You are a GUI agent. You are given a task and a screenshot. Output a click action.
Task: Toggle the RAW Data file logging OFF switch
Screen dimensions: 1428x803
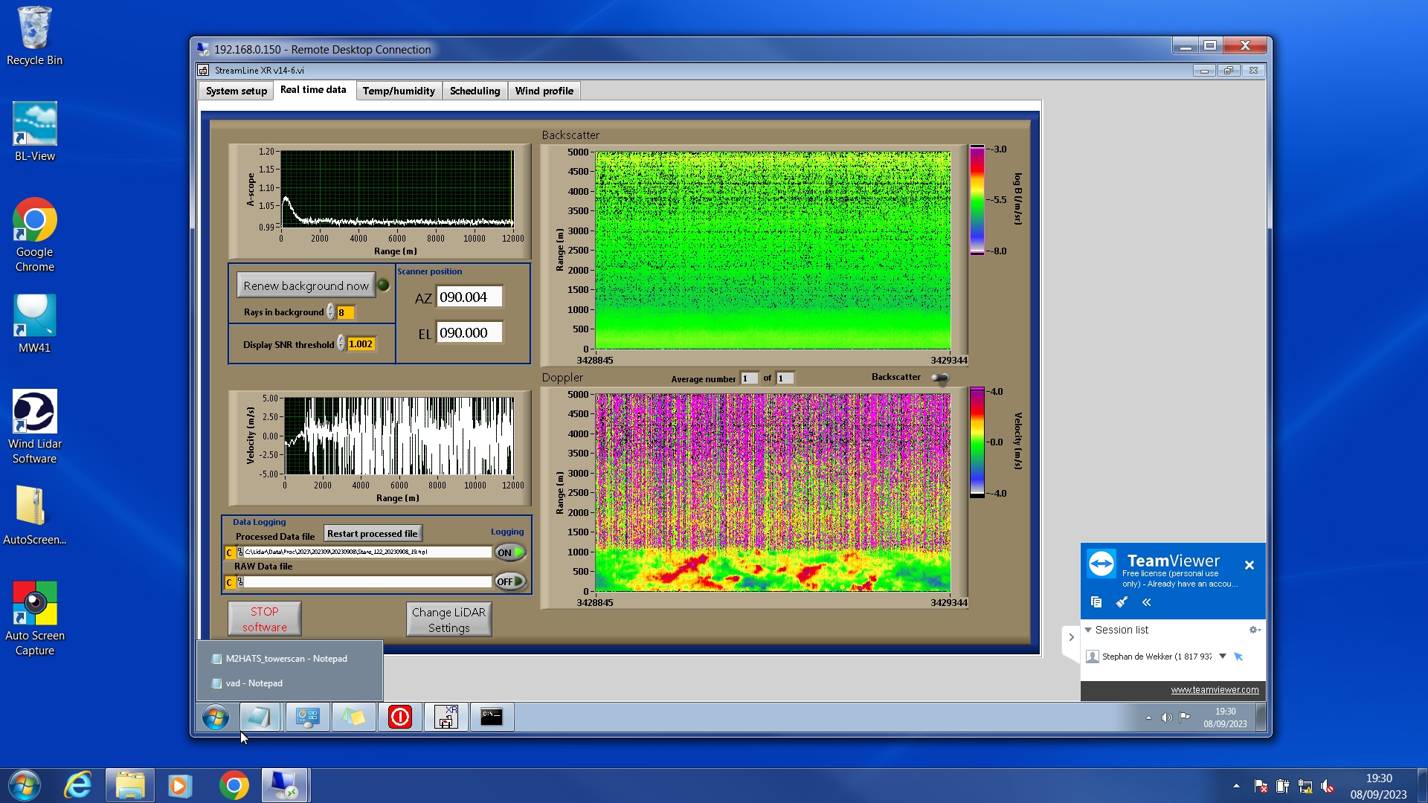coord(510,581)
